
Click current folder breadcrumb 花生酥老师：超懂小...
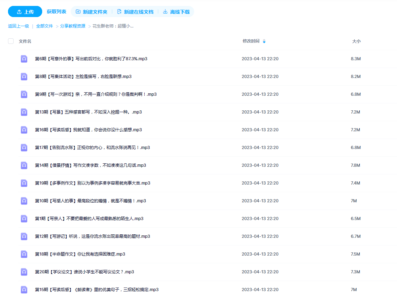113,26
